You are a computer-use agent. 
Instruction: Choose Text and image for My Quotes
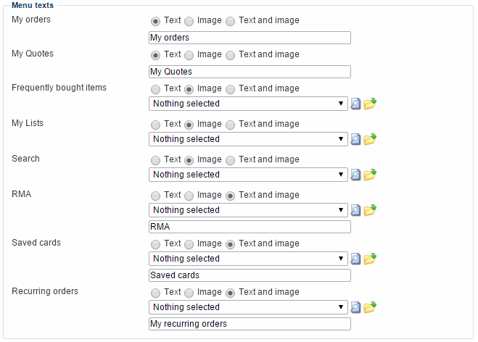pos(231,55)
